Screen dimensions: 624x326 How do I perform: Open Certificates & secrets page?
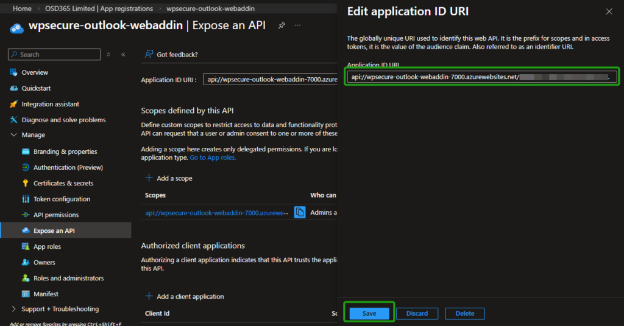pos(63,183)
